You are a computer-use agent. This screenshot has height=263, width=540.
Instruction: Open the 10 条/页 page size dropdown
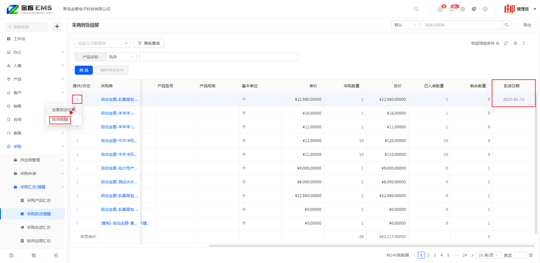(x=489, y=255)
